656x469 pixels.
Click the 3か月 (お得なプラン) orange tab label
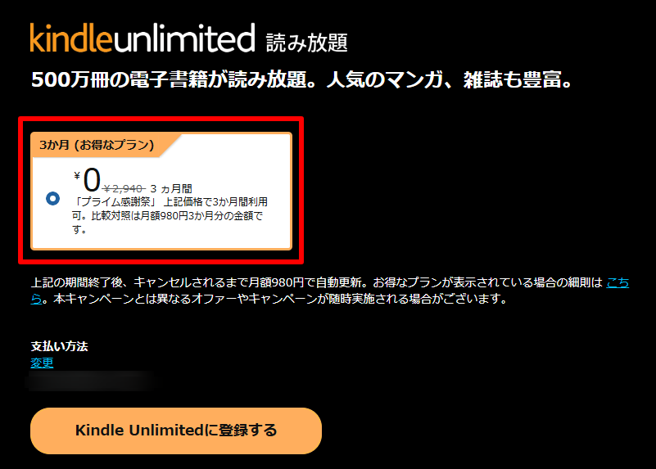tap(97, 145)
